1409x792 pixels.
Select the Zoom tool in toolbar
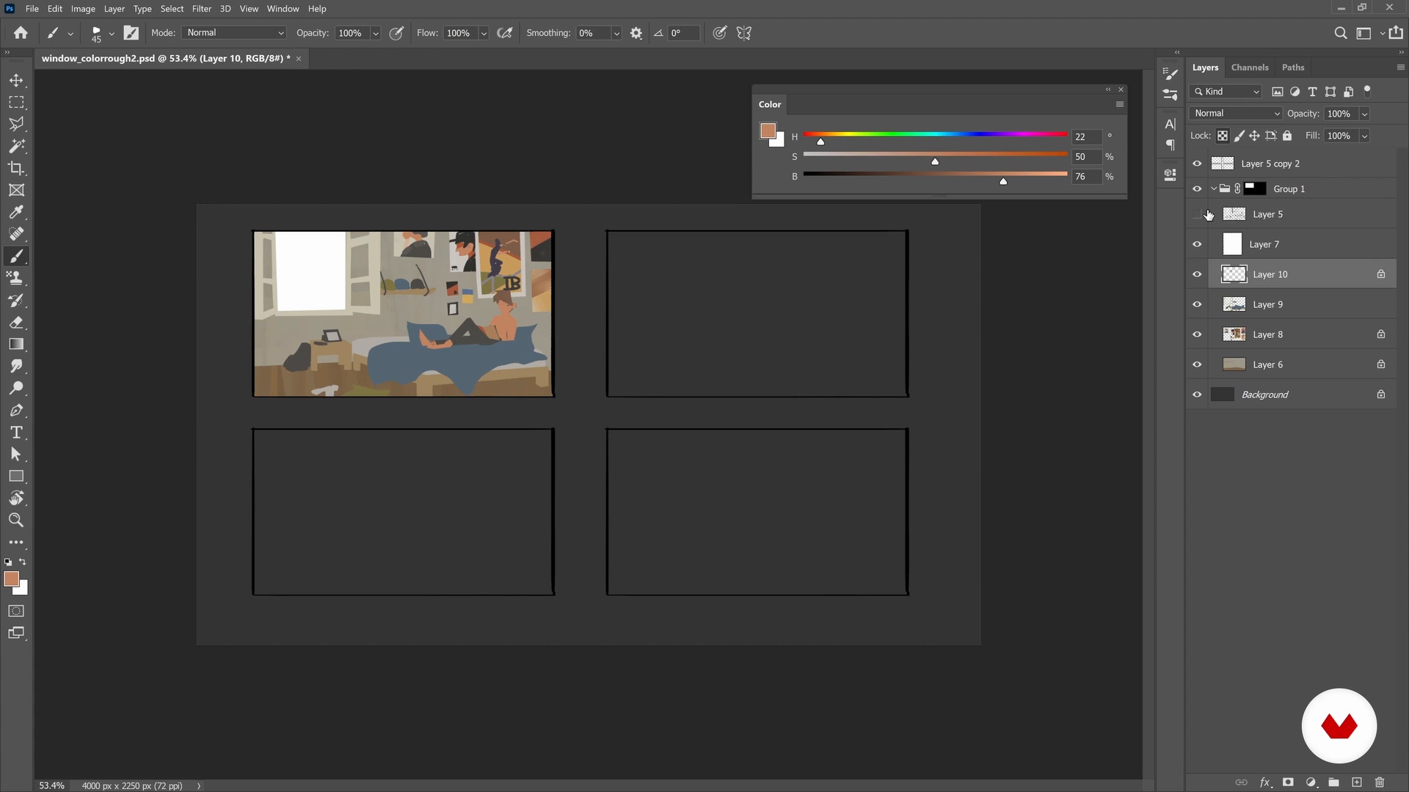pyautogui.click(x=16, y=521)
